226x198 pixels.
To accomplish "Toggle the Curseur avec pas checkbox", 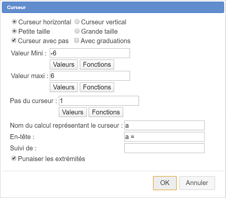I will tap(14, 41).
